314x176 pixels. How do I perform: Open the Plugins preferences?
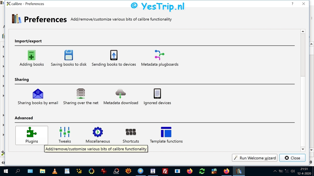[x=32, y=135]
